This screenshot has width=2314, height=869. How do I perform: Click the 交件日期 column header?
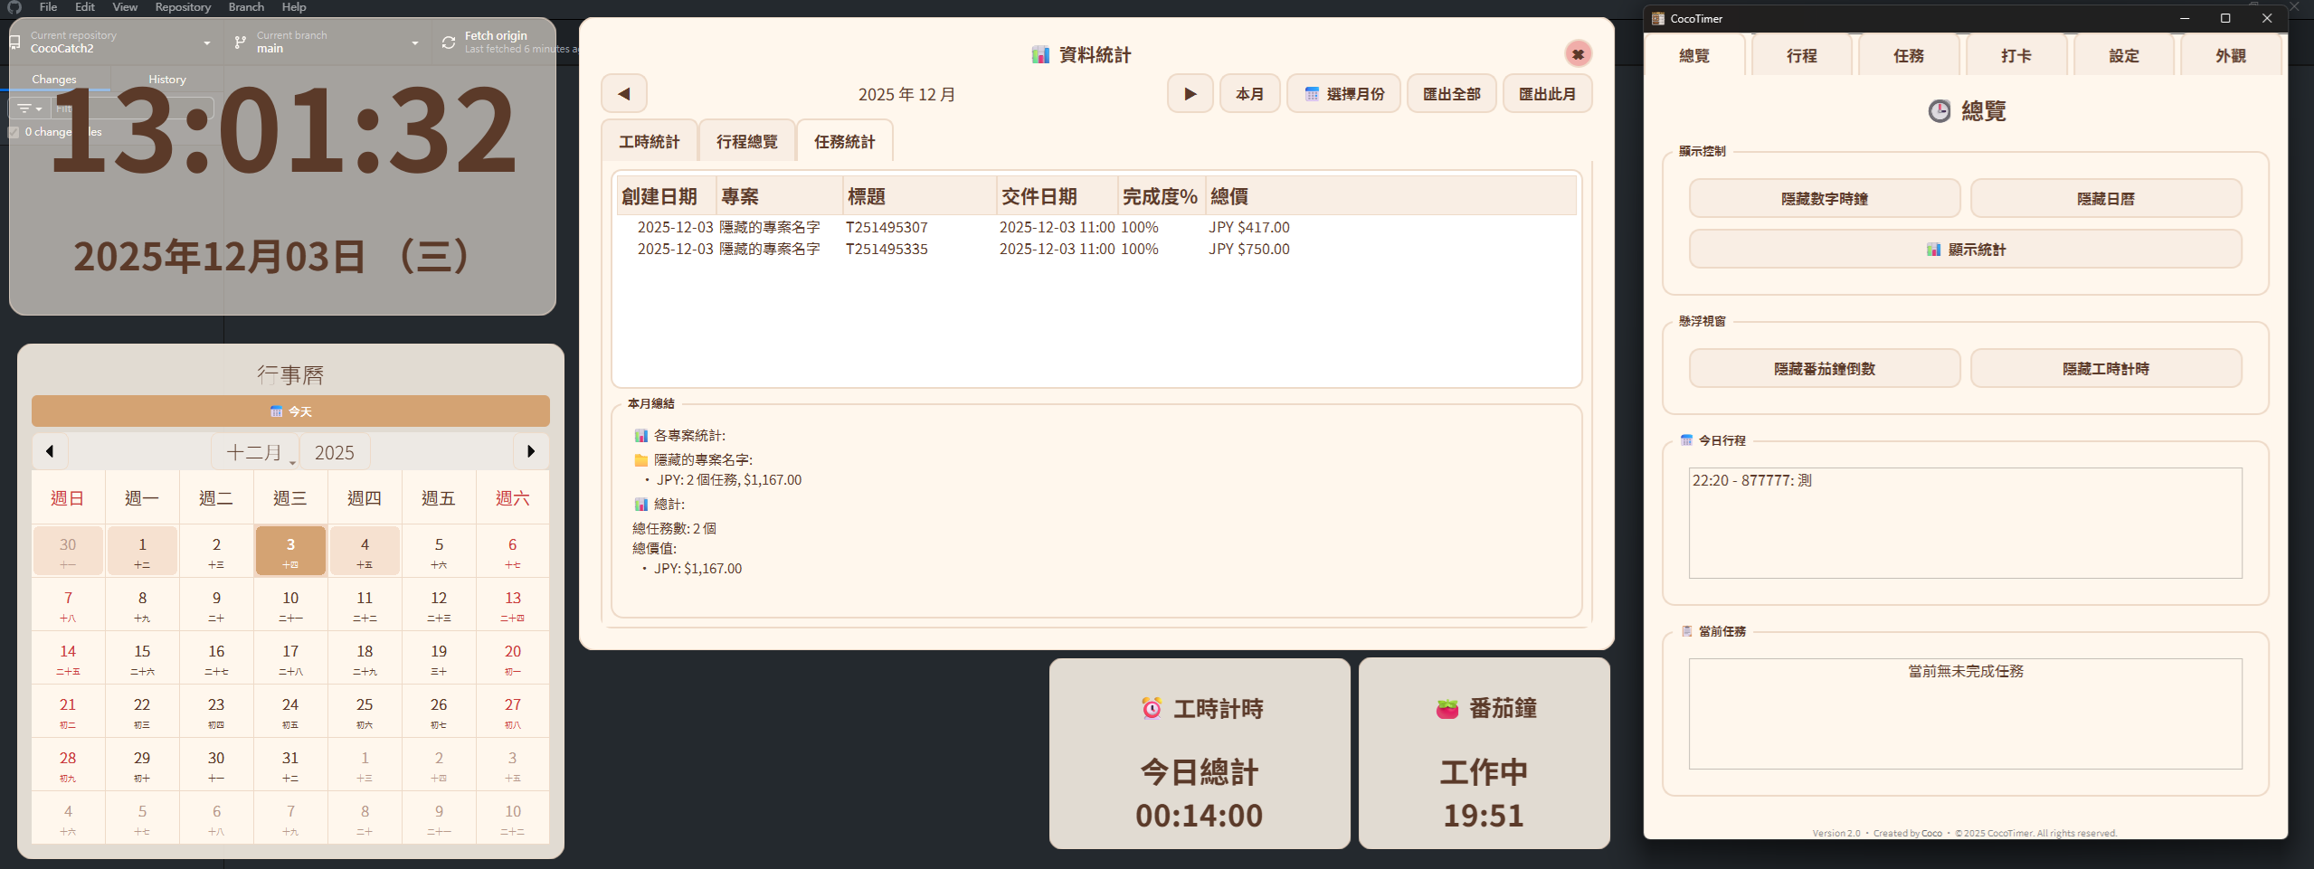[1057, 196]
